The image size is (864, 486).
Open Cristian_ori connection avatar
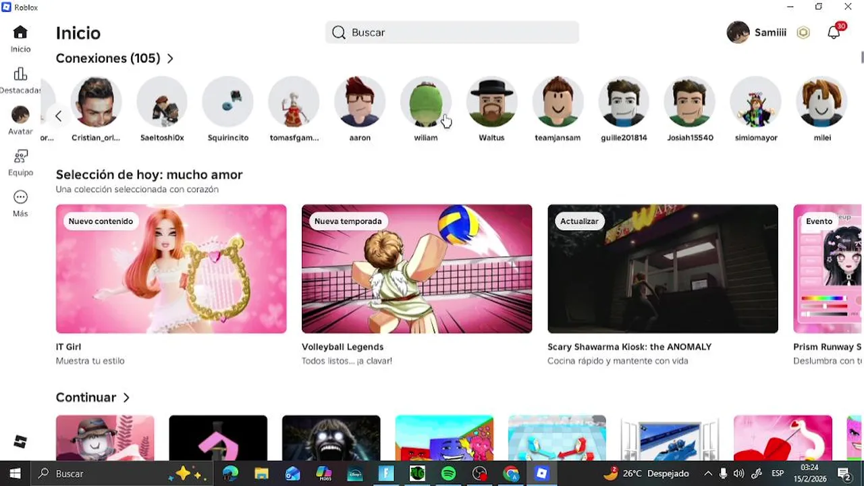[96, 102]
